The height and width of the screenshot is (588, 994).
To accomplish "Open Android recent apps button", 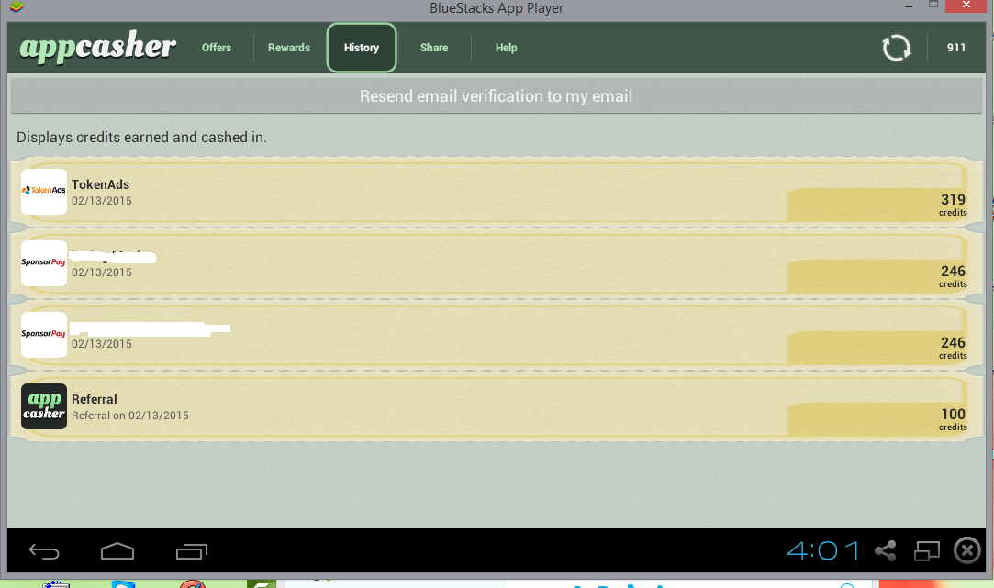I will (192, 552).
